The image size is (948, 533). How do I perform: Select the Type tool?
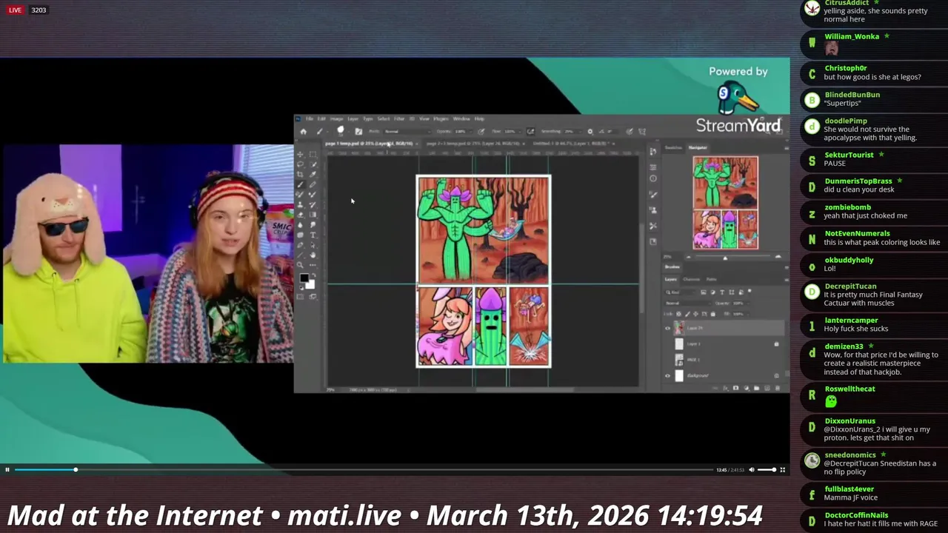tap(313, 235)
